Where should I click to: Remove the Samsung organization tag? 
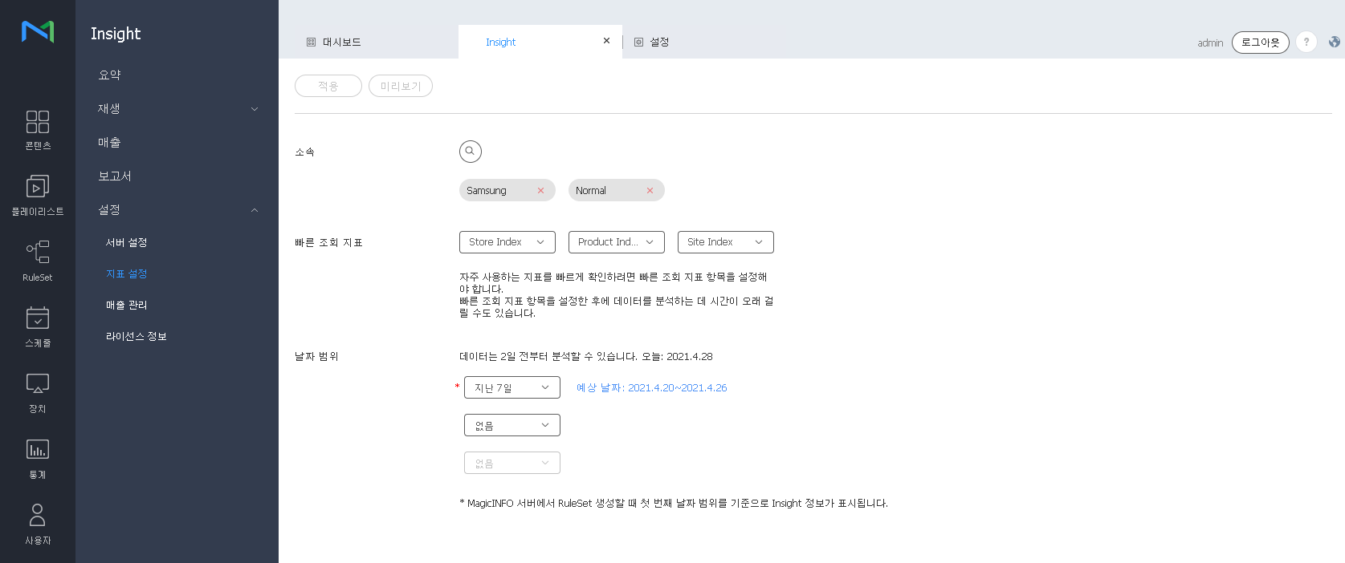[540, 191]
